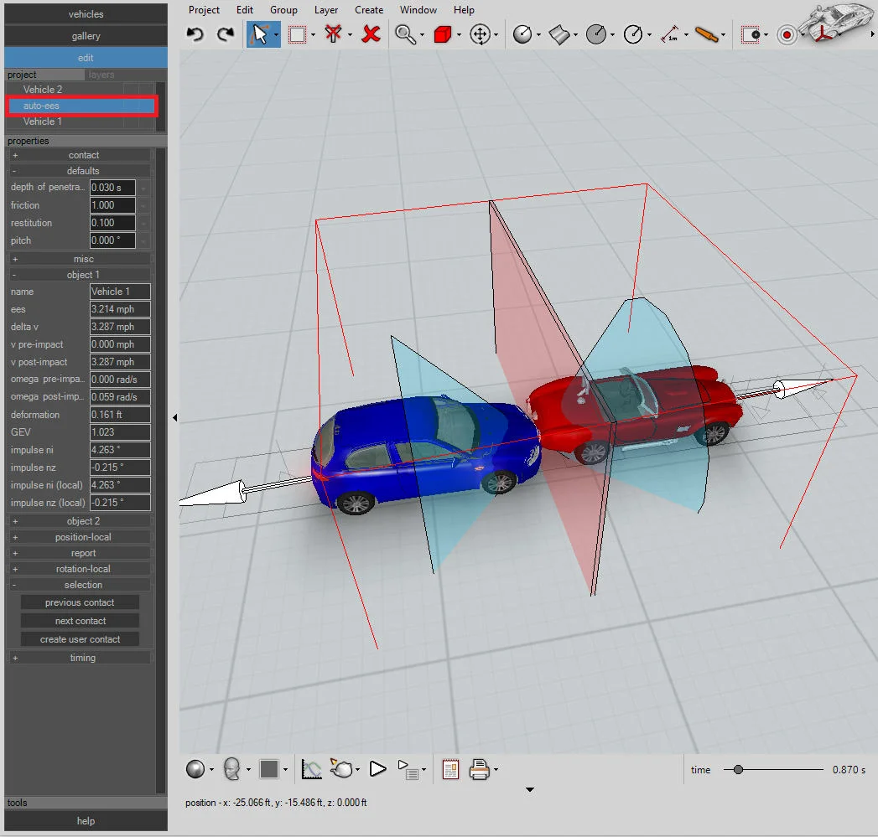878x837 pixels.
Task: Click the play-with-list simulation icon
Action: 408,769
